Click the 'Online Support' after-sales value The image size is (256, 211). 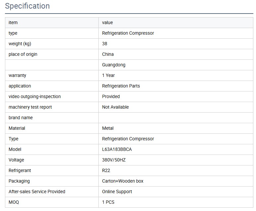click(x=117, y=192)
